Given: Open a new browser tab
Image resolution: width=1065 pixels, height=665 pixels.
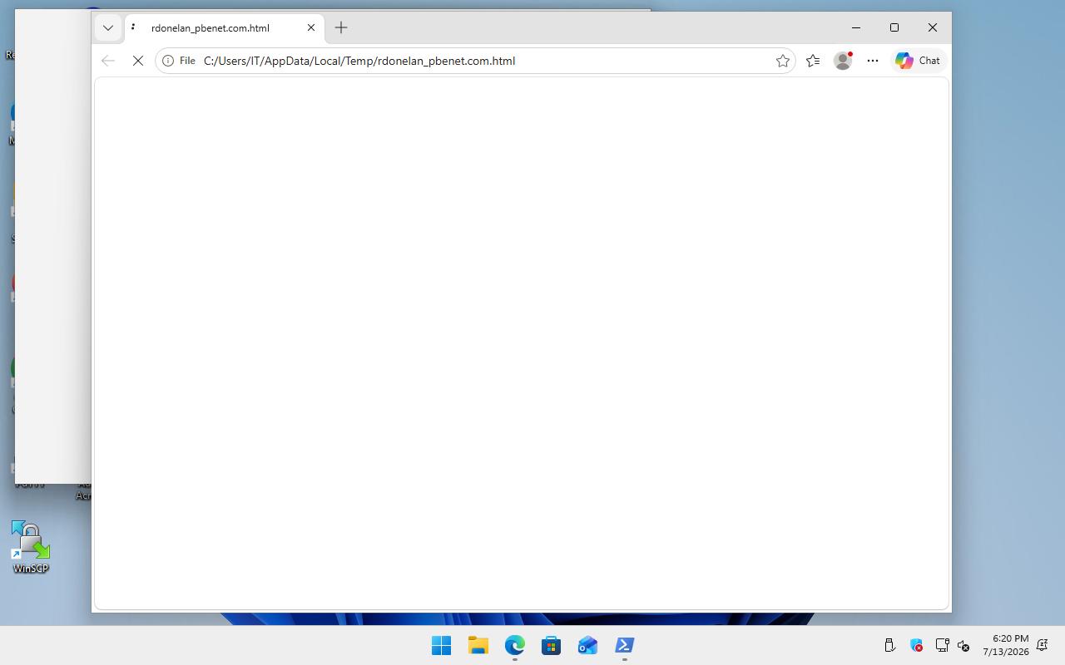Looking at the screenshot, I should (341, 27).
